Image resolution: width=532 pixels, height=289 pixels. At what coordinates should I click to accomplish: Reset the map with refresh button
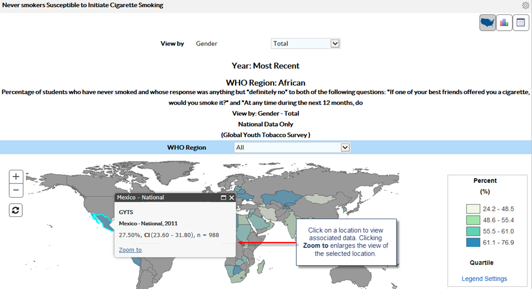pyautogui.click(x=16, y=210)
